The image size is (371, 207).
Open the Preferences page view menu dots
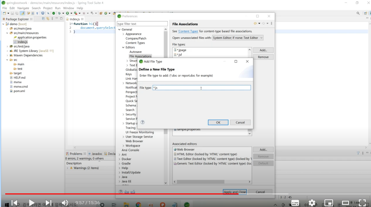coord(271,23)
